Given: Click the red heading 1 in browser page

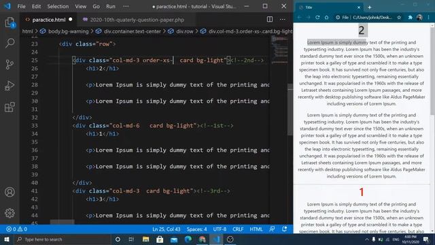Looking at the screenshot, I should pyautogui.click(x=361, y=192).
